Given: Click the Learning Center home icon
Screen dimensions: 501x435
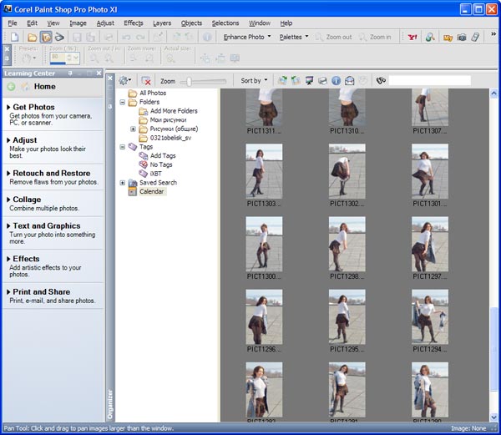Looking at the screenshot, I should tap(24, 86).
